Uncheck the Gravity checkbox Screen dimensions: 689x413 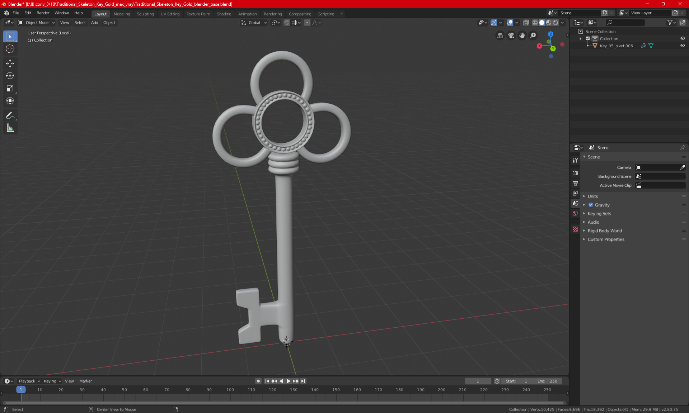tap(591, 205)
